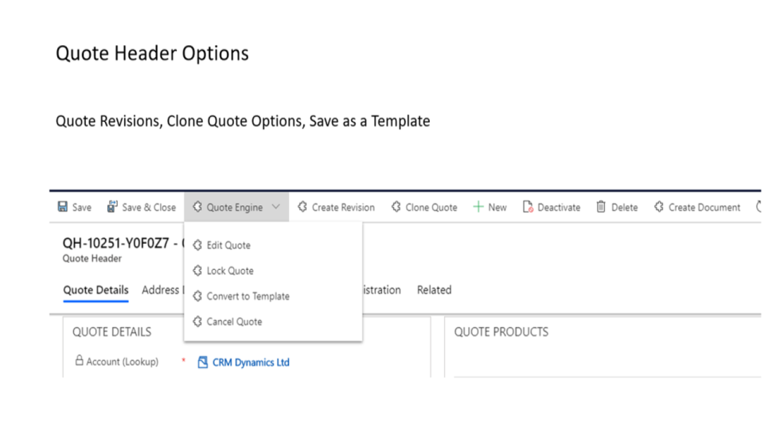Choose Cancel Quote menu entry
Screen dimensions: 764x430
click(234, 322)
